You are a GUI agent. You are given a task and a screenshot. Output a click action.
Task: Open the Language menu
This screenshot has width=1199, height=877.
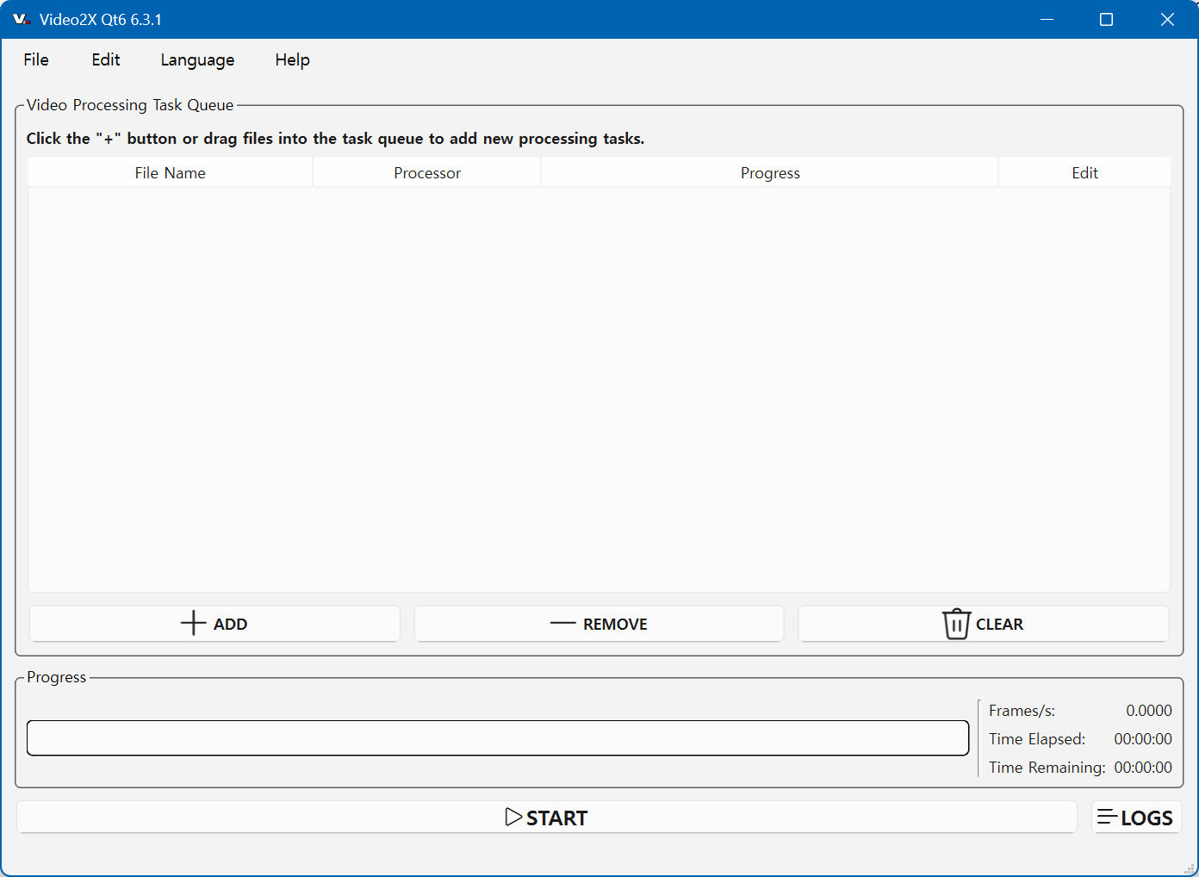pos(197,59)
